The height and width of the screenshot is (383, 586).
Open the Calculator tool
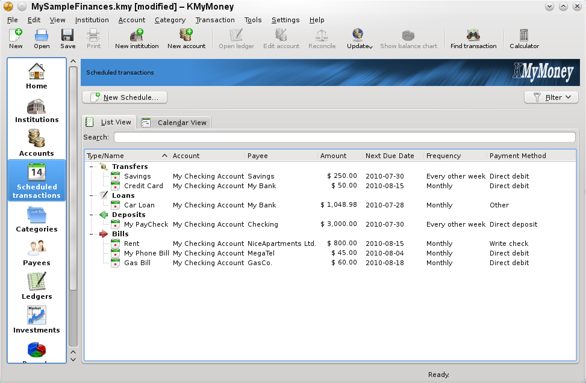pos(523,38)
